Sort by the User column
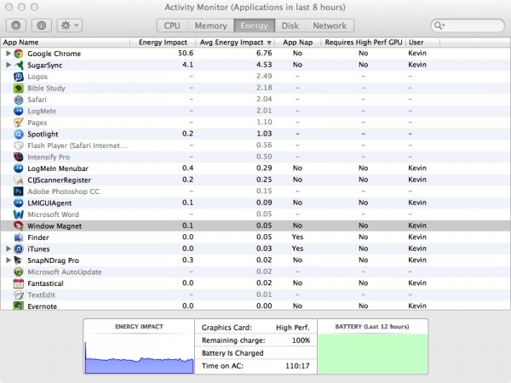The width and height of the screenshot is (511, 383). pyautogui.click(x=422, y=43)
